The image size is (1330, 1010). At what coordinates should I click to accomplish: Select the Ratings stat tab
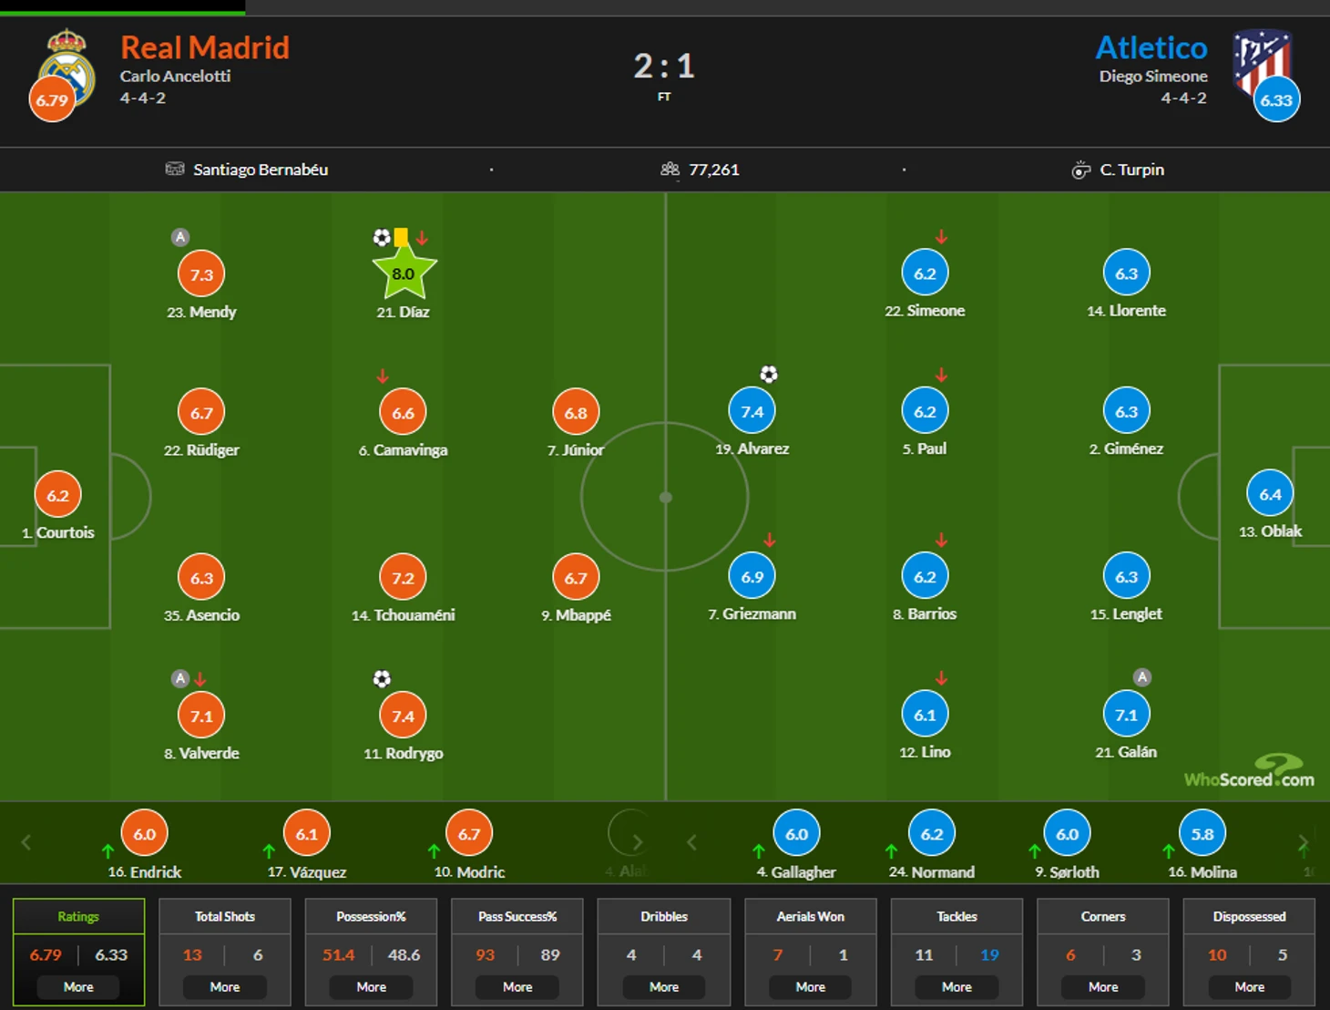click(x=78, y=917)
